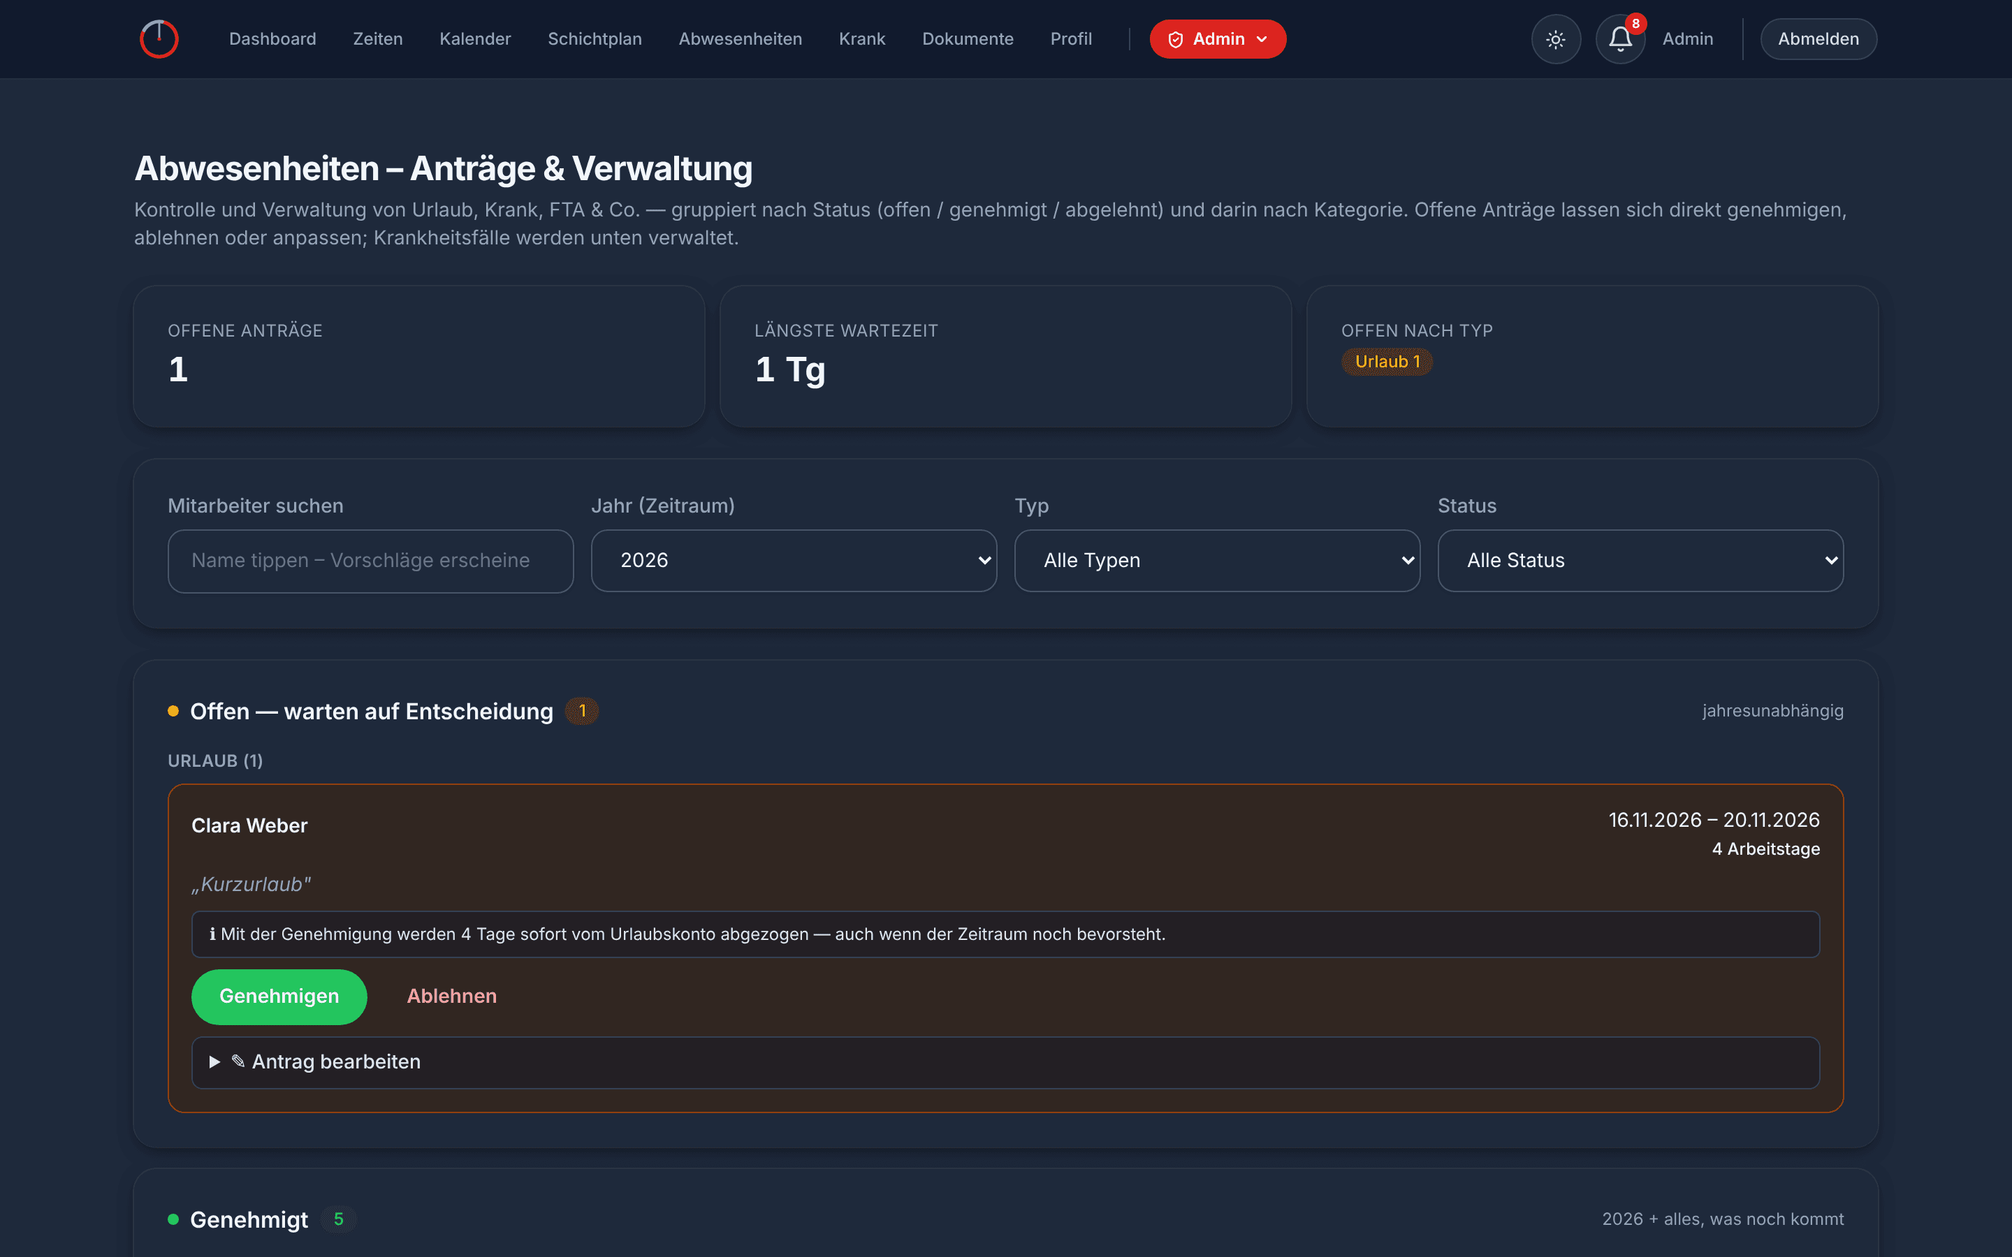Open the Admin dropdown menu

(1217, 39)
